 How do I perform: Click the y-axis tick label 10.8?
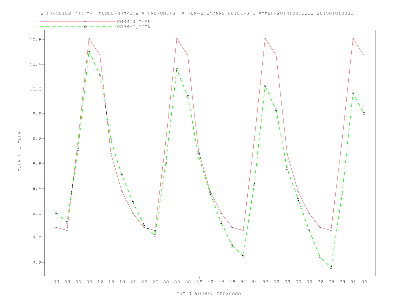(x=35, y=40)
